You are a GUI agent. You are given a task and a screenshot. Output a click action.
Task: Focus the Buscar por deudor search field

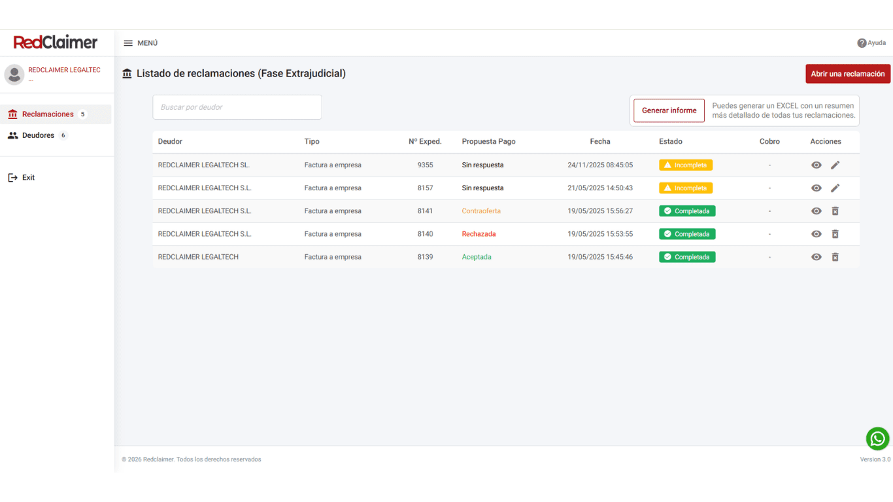pos(237,107)
